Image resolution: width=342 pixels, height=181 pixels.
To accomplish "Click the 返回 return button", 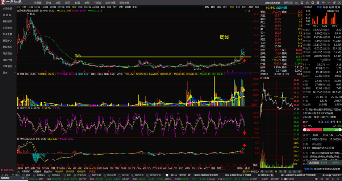I will [x=257, y=7].
